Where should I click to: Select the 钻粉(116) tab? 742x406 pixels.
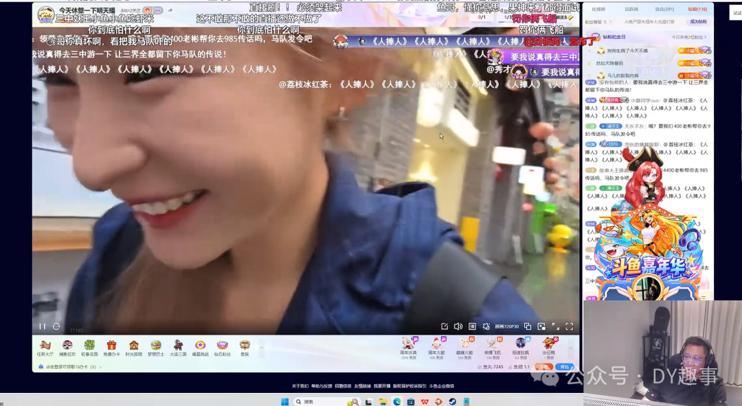(697, 9)
